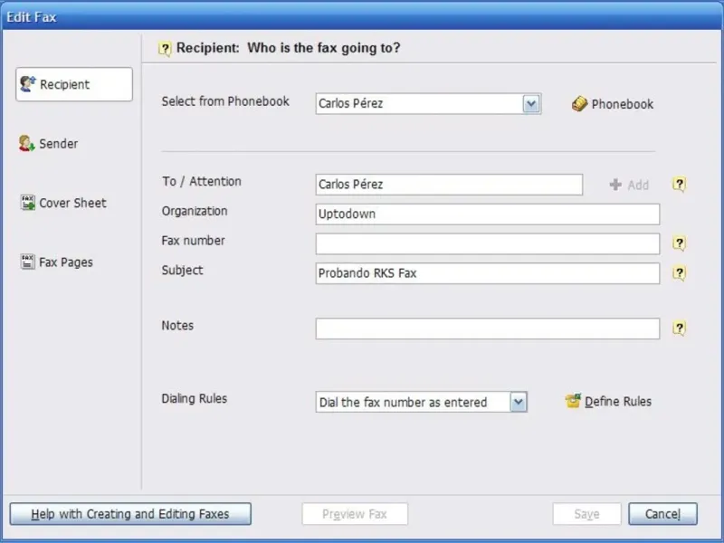
Task: Click the help icon next to To / Attention
Action: tap(679, 185)
